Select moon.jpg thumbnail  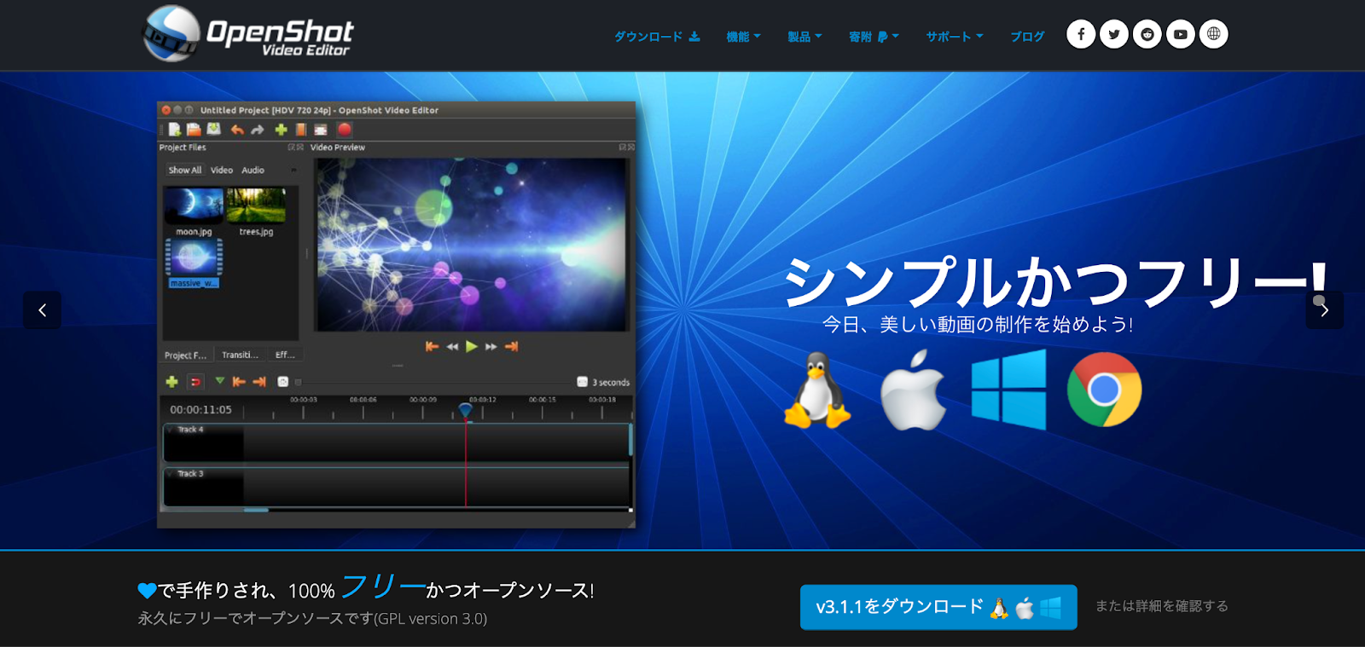194,205
